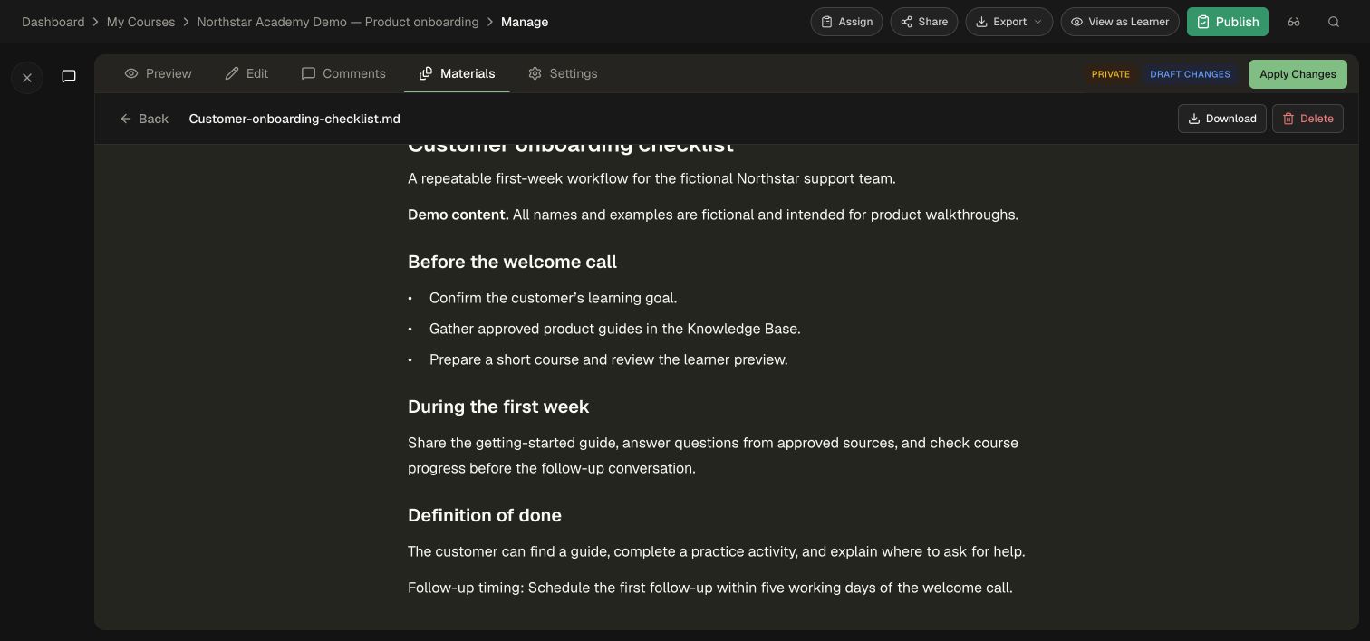1370x641 pixels.
Task: Click the Assign button
Action: [846, 22]
